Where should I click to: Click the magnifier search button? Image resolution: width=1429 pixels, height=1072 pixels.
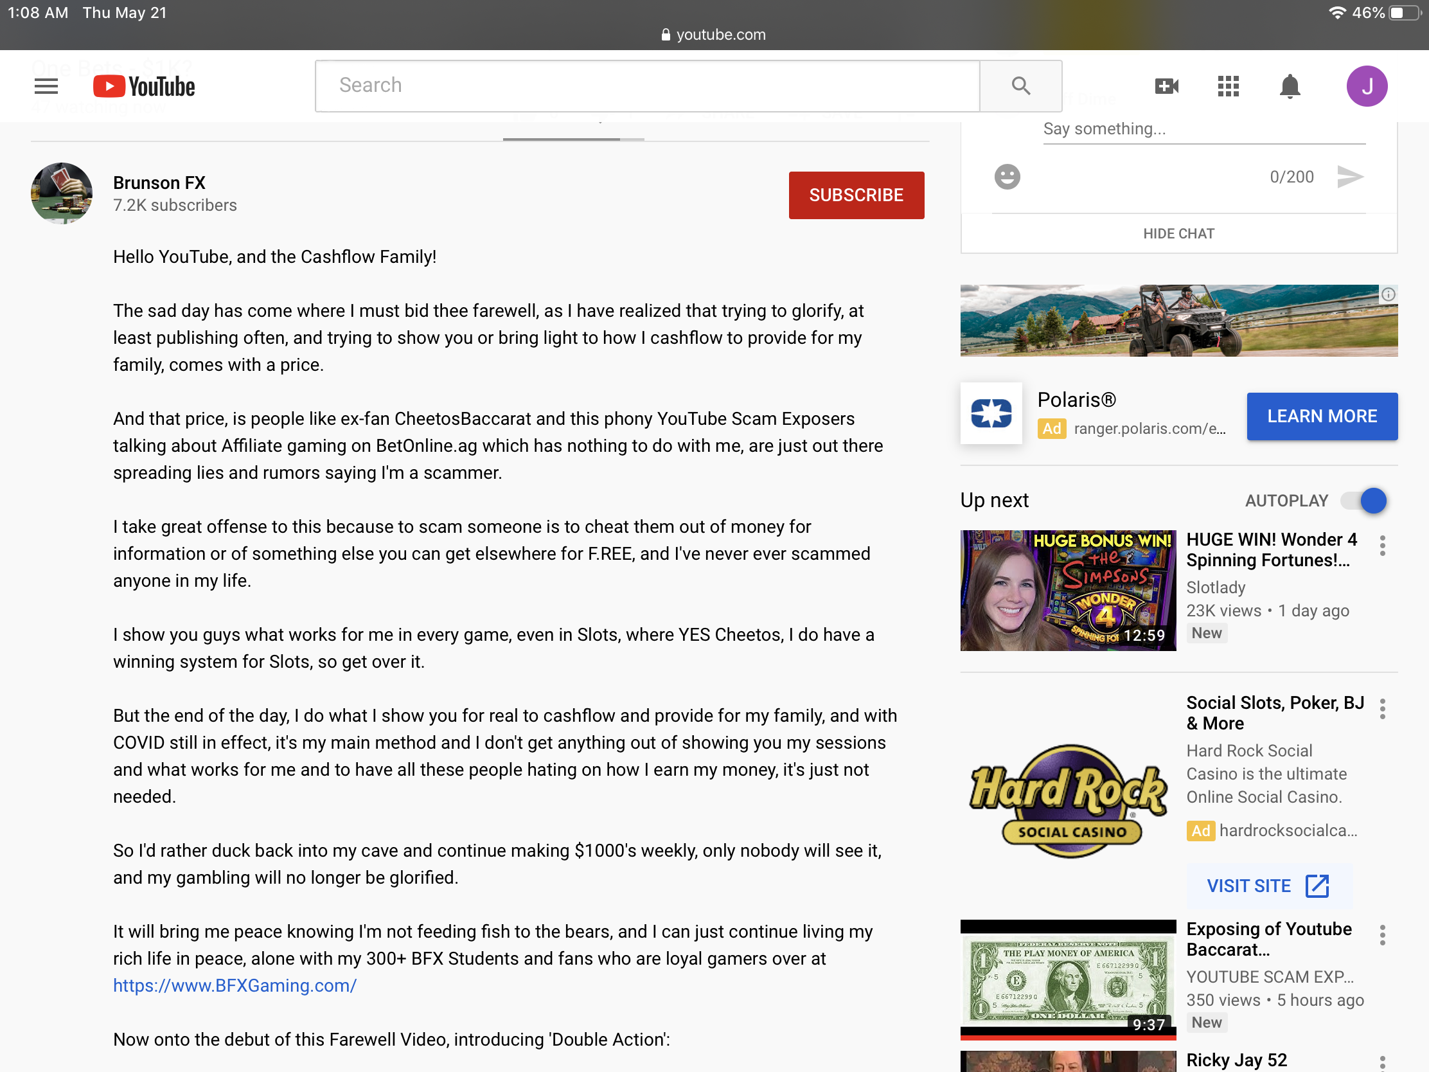tap(1021, 86)
